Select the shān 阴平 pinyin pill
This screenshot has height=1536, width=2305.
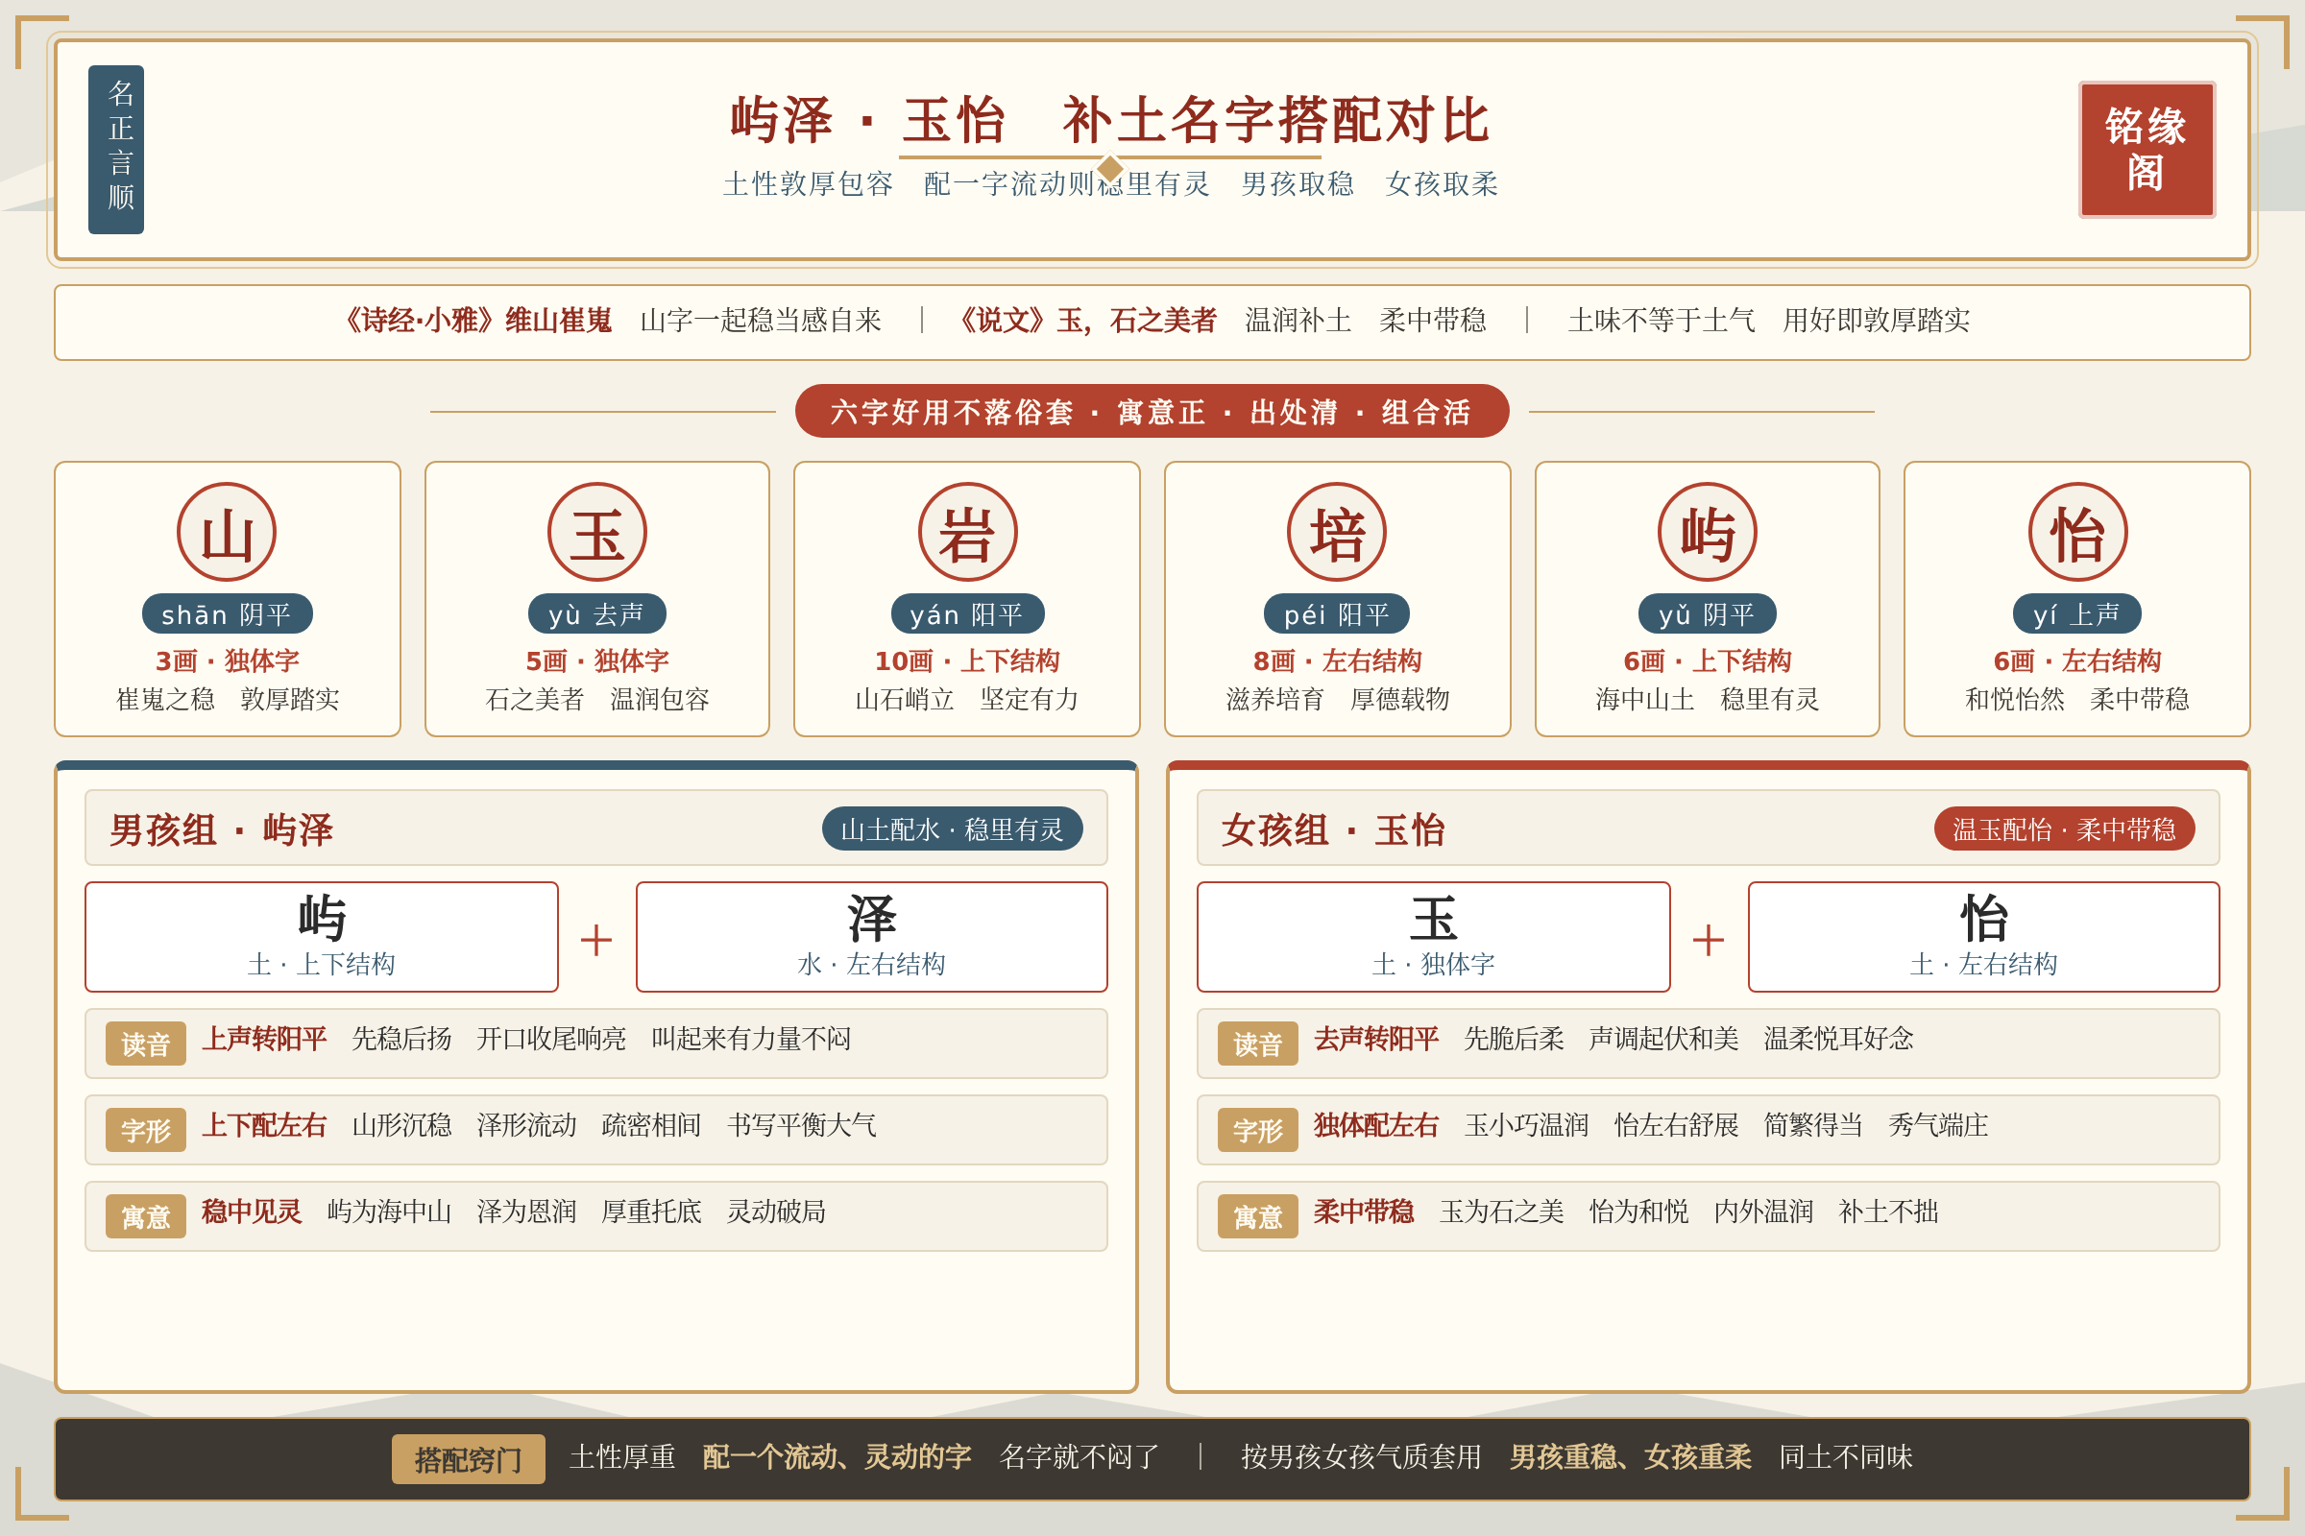pyautogui.click(x=228, y=614)
